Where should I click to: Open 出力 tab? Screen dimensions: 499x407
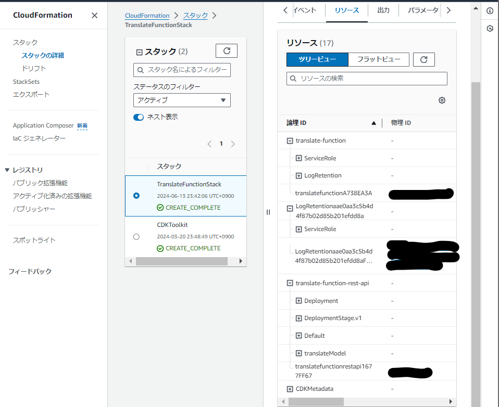pyautogui.click(x=383, y=10)
